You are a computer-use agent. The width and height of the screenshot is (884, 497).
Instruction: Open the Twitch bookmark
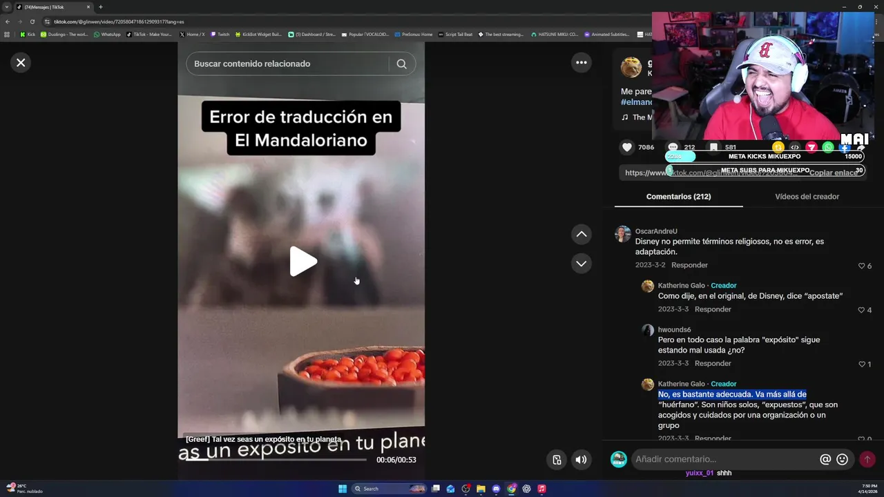[x=220, y=35]
